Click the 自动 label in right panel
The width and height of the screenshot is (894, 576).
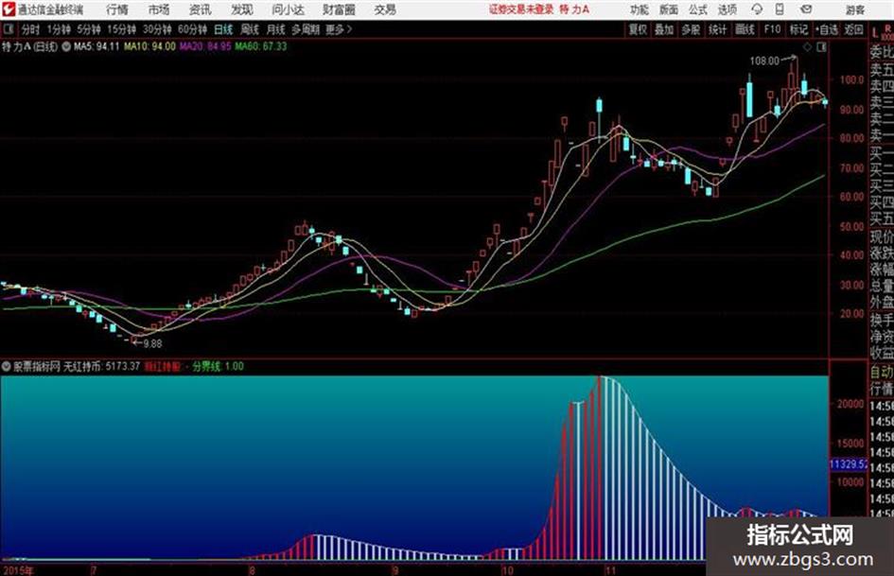coord(882,372)
